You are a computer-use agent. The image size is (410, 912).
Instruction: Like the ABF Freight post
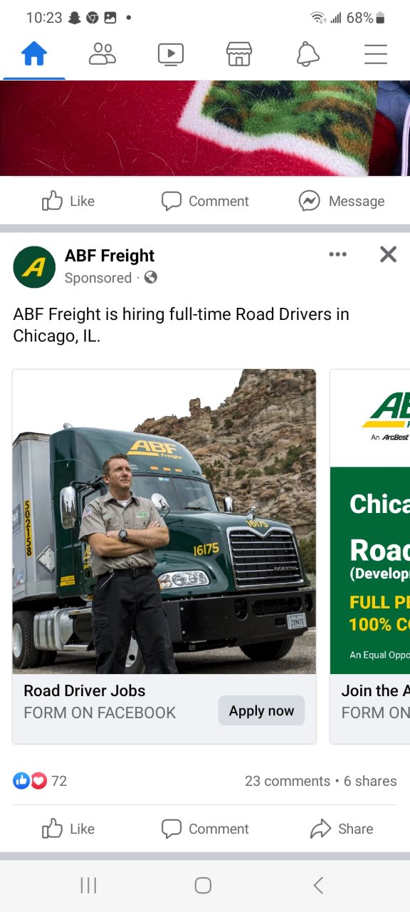(x=68, y=829)
